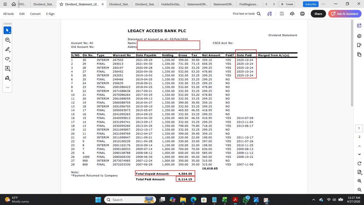Zoom in on the document
Viewport: 364px width, 205px height.
click(x=359, y=181)
